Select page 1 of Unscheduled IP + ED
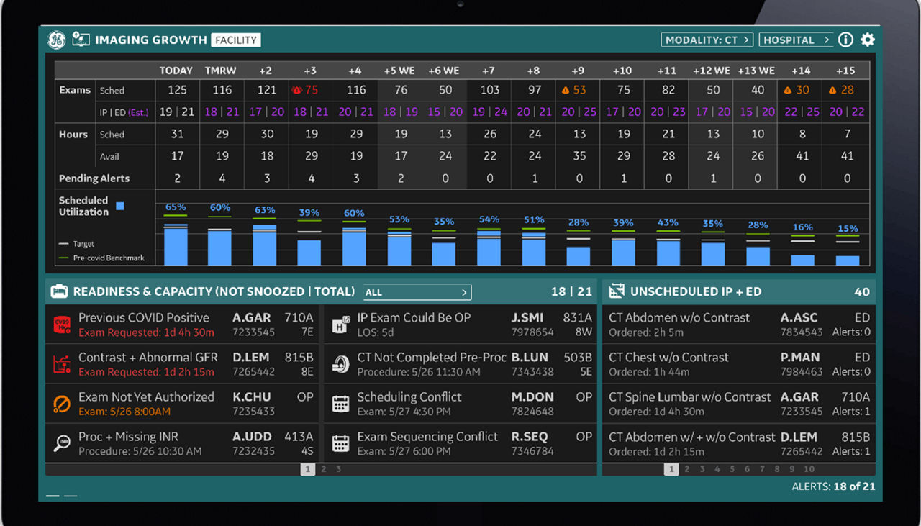 tap(671, 469)
